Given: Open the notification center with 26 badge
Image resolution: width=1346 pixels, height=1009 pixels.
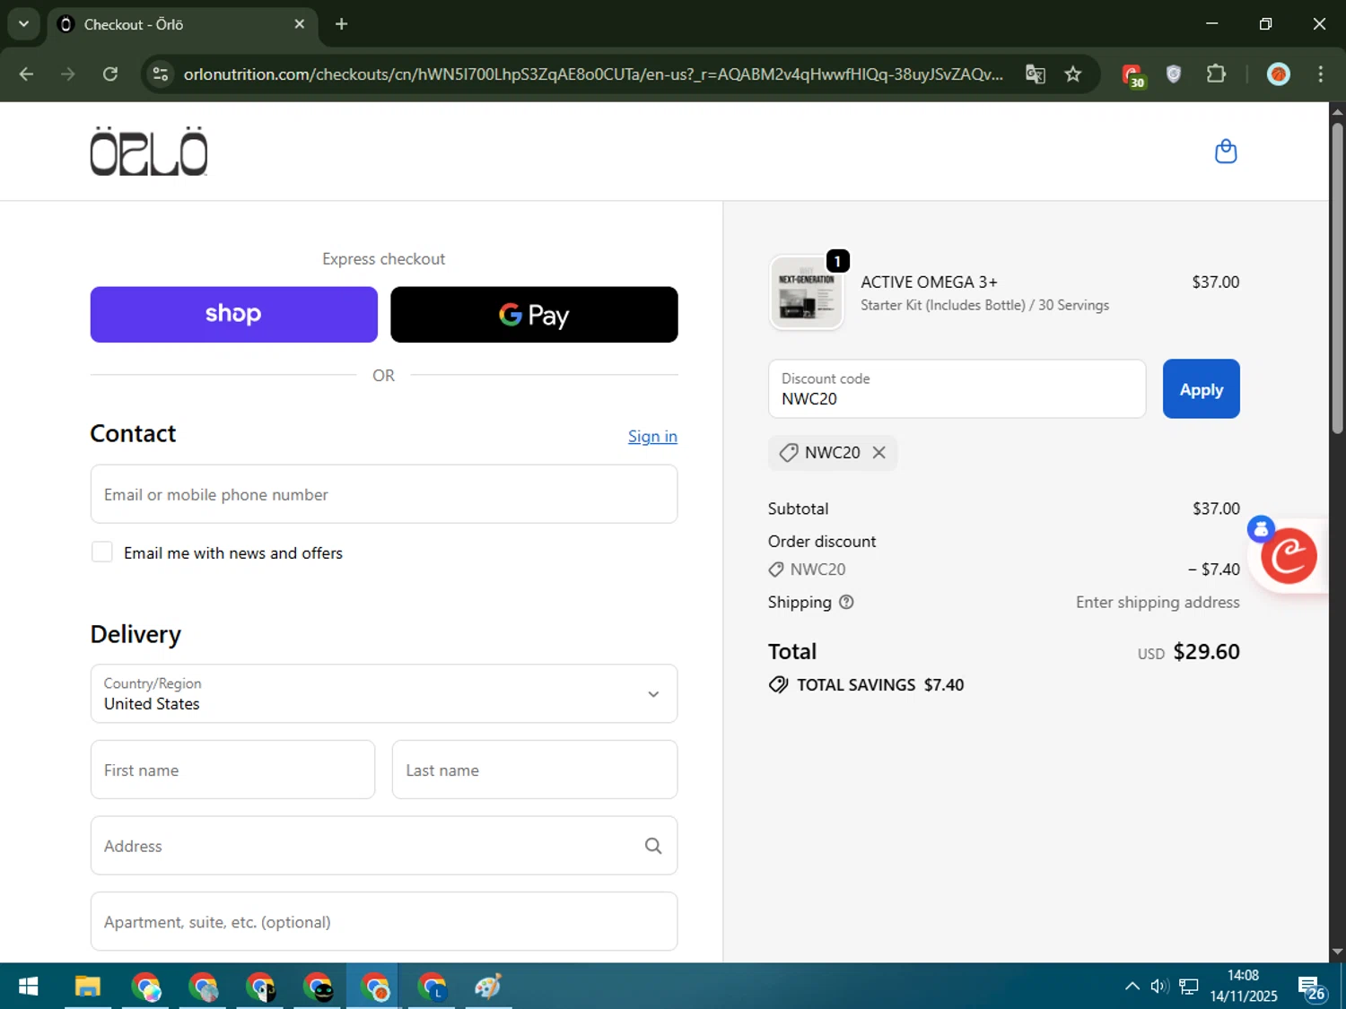Looking at the screenshot, I should [x=1312, y=988].
